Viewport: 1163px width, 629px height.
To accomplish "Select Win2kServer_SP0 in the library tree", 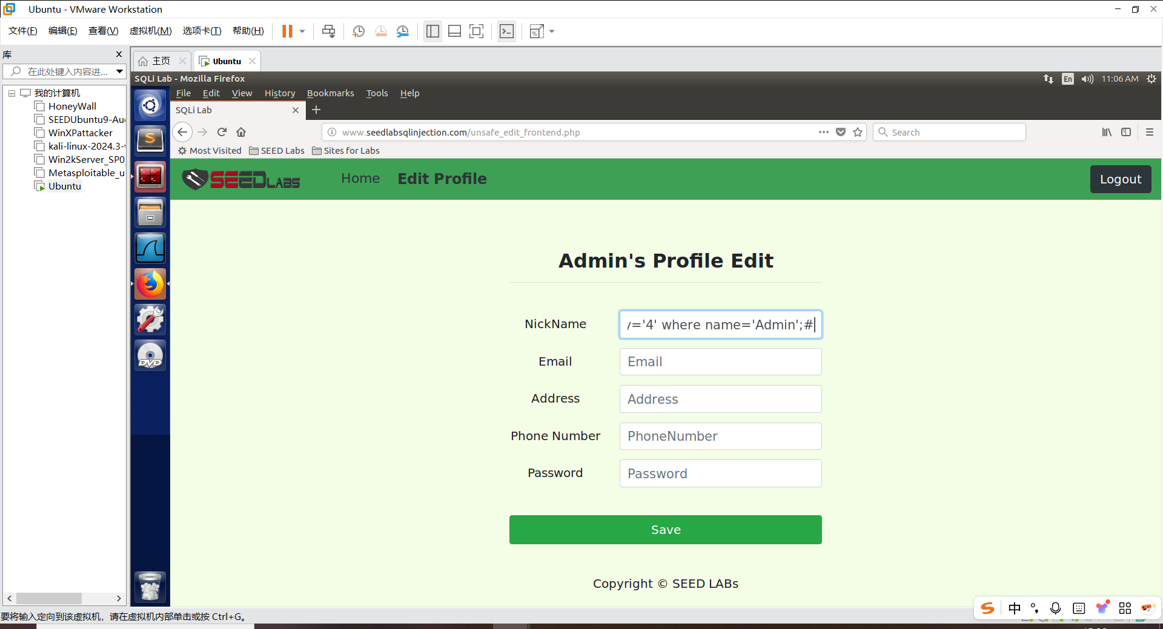I will (80, 160).
